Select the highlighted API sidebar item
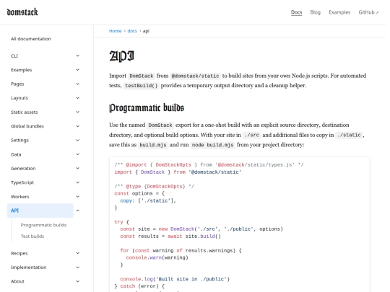390x292 pixels. [x=40, y=211]
